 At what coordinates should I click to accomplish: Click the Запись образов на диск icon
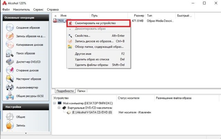point(10,36)
